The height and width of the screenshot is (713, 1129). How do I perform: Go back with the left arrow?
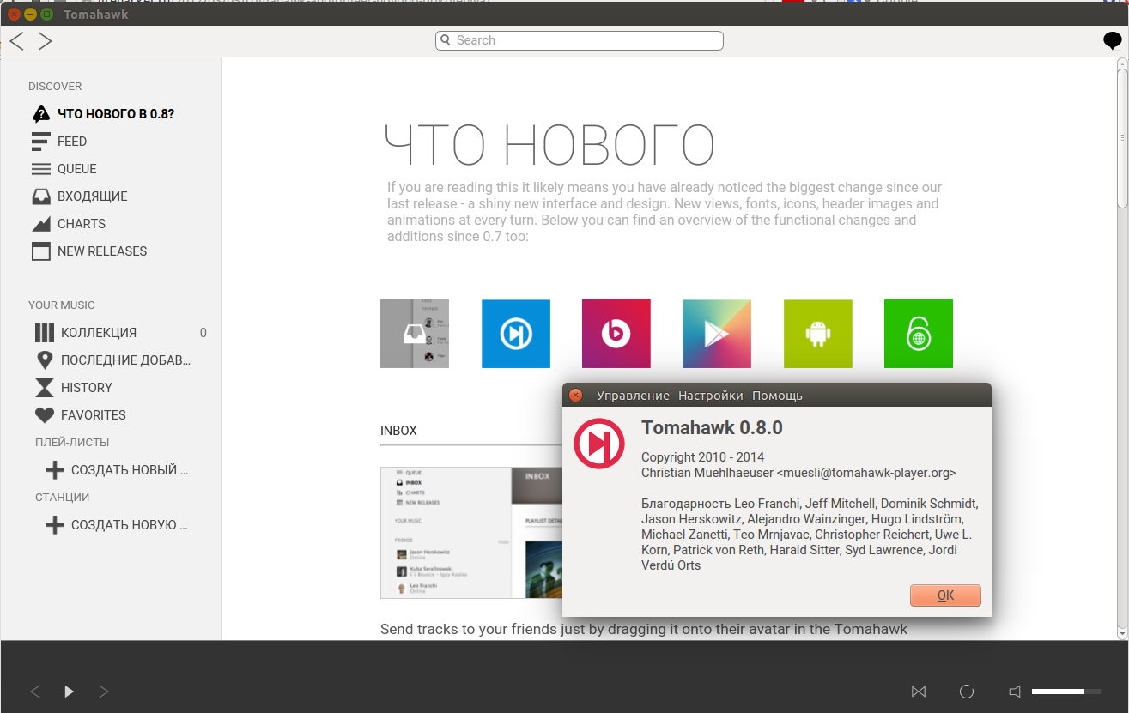(16, 40)
